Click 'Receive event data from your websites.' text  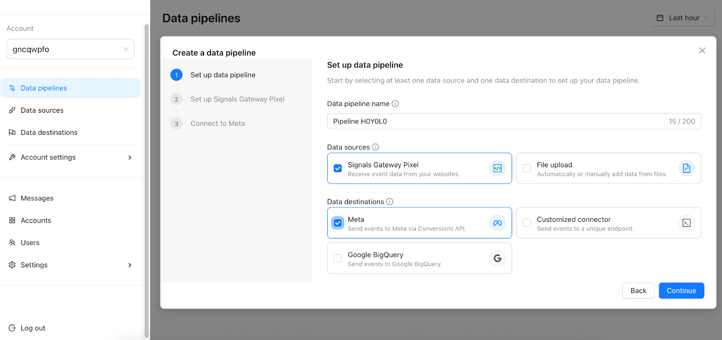click(x=404, y=174)
